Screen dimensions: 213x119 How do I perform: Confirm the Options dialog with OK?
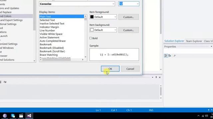110,69
